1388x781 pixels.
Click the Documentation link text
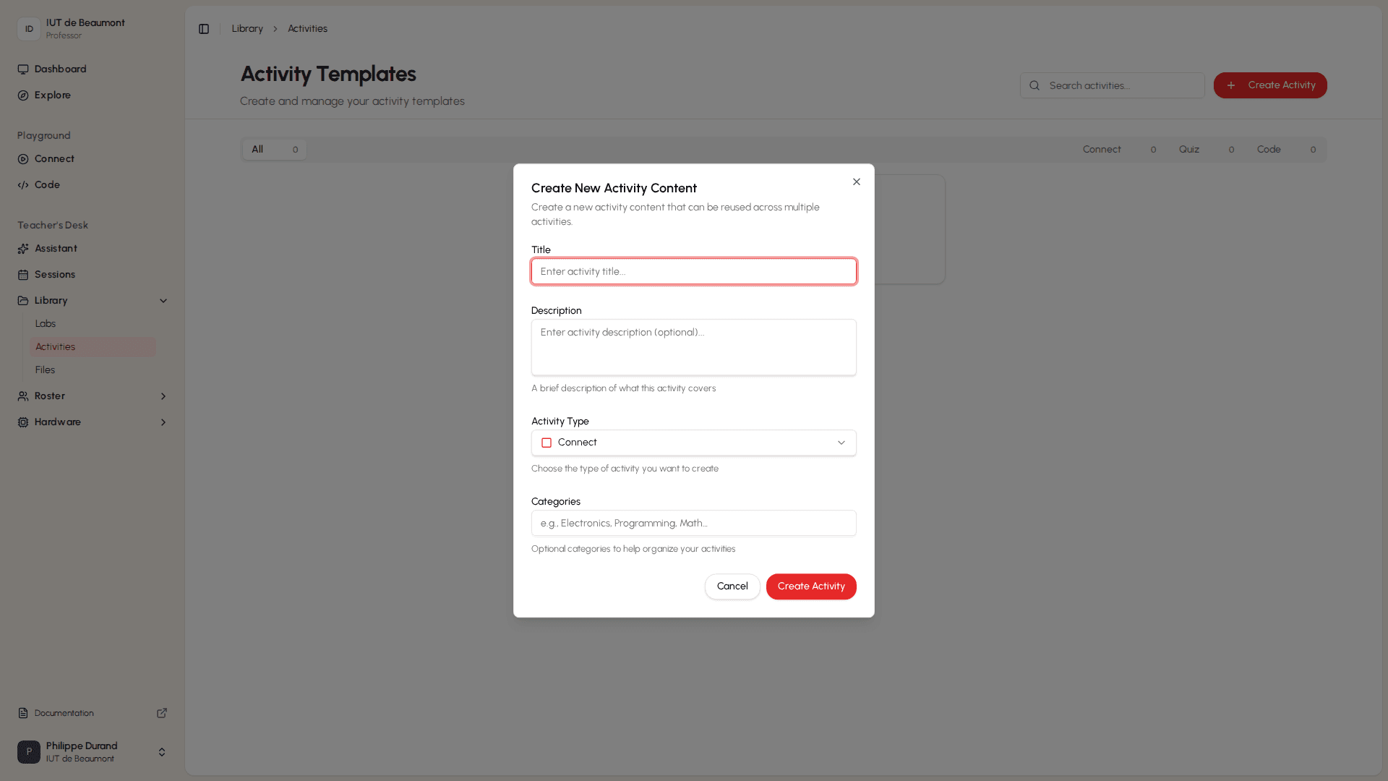(64, 713)
